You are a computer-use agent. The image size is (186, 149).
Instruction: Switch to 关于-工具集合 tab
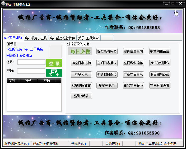tap(88, 38)
